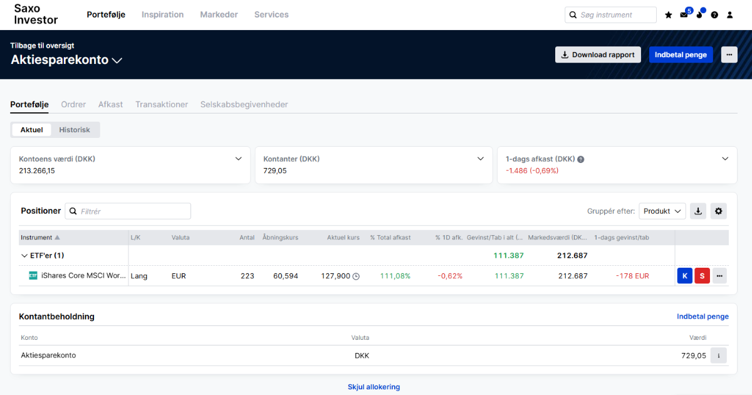Open the favorites star icon
The image size is (752, 395).
point(668,15)
